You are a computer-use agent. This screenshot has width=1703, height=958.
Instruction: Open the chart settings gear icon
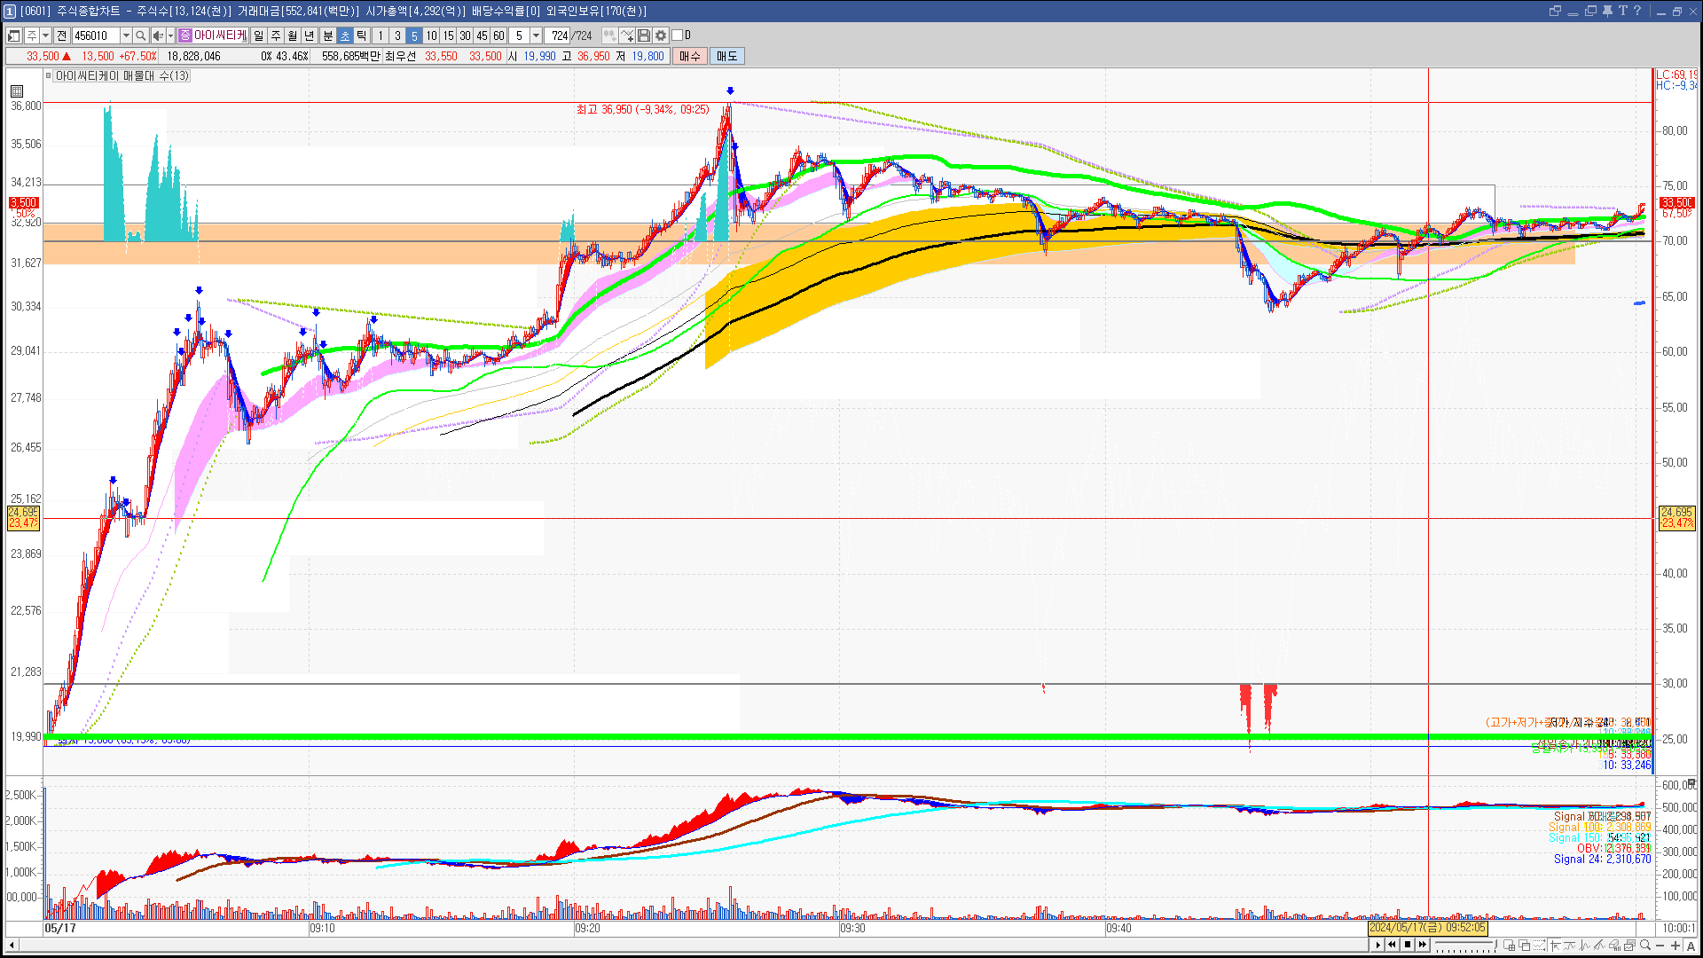coord(661,35)
